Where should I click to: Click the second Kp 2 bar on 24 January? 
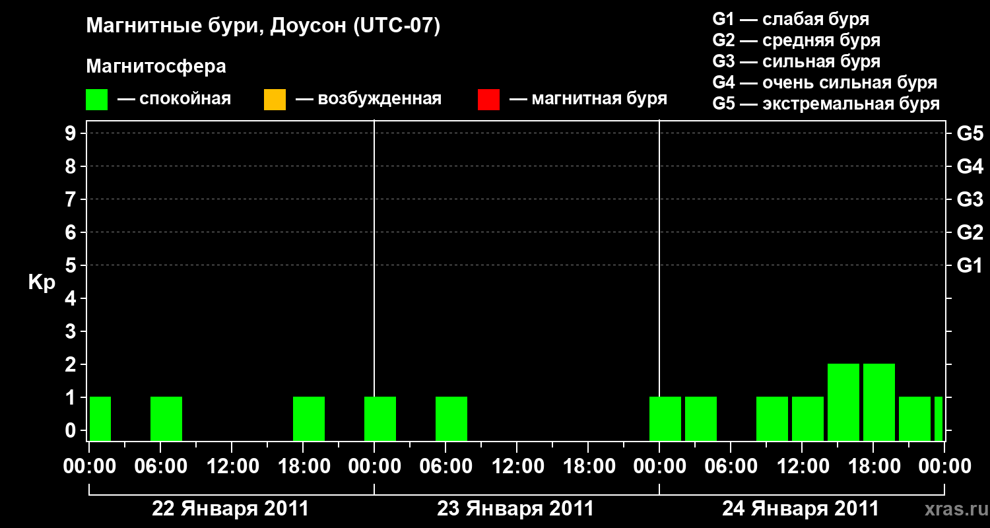click(x=879, y=402)
